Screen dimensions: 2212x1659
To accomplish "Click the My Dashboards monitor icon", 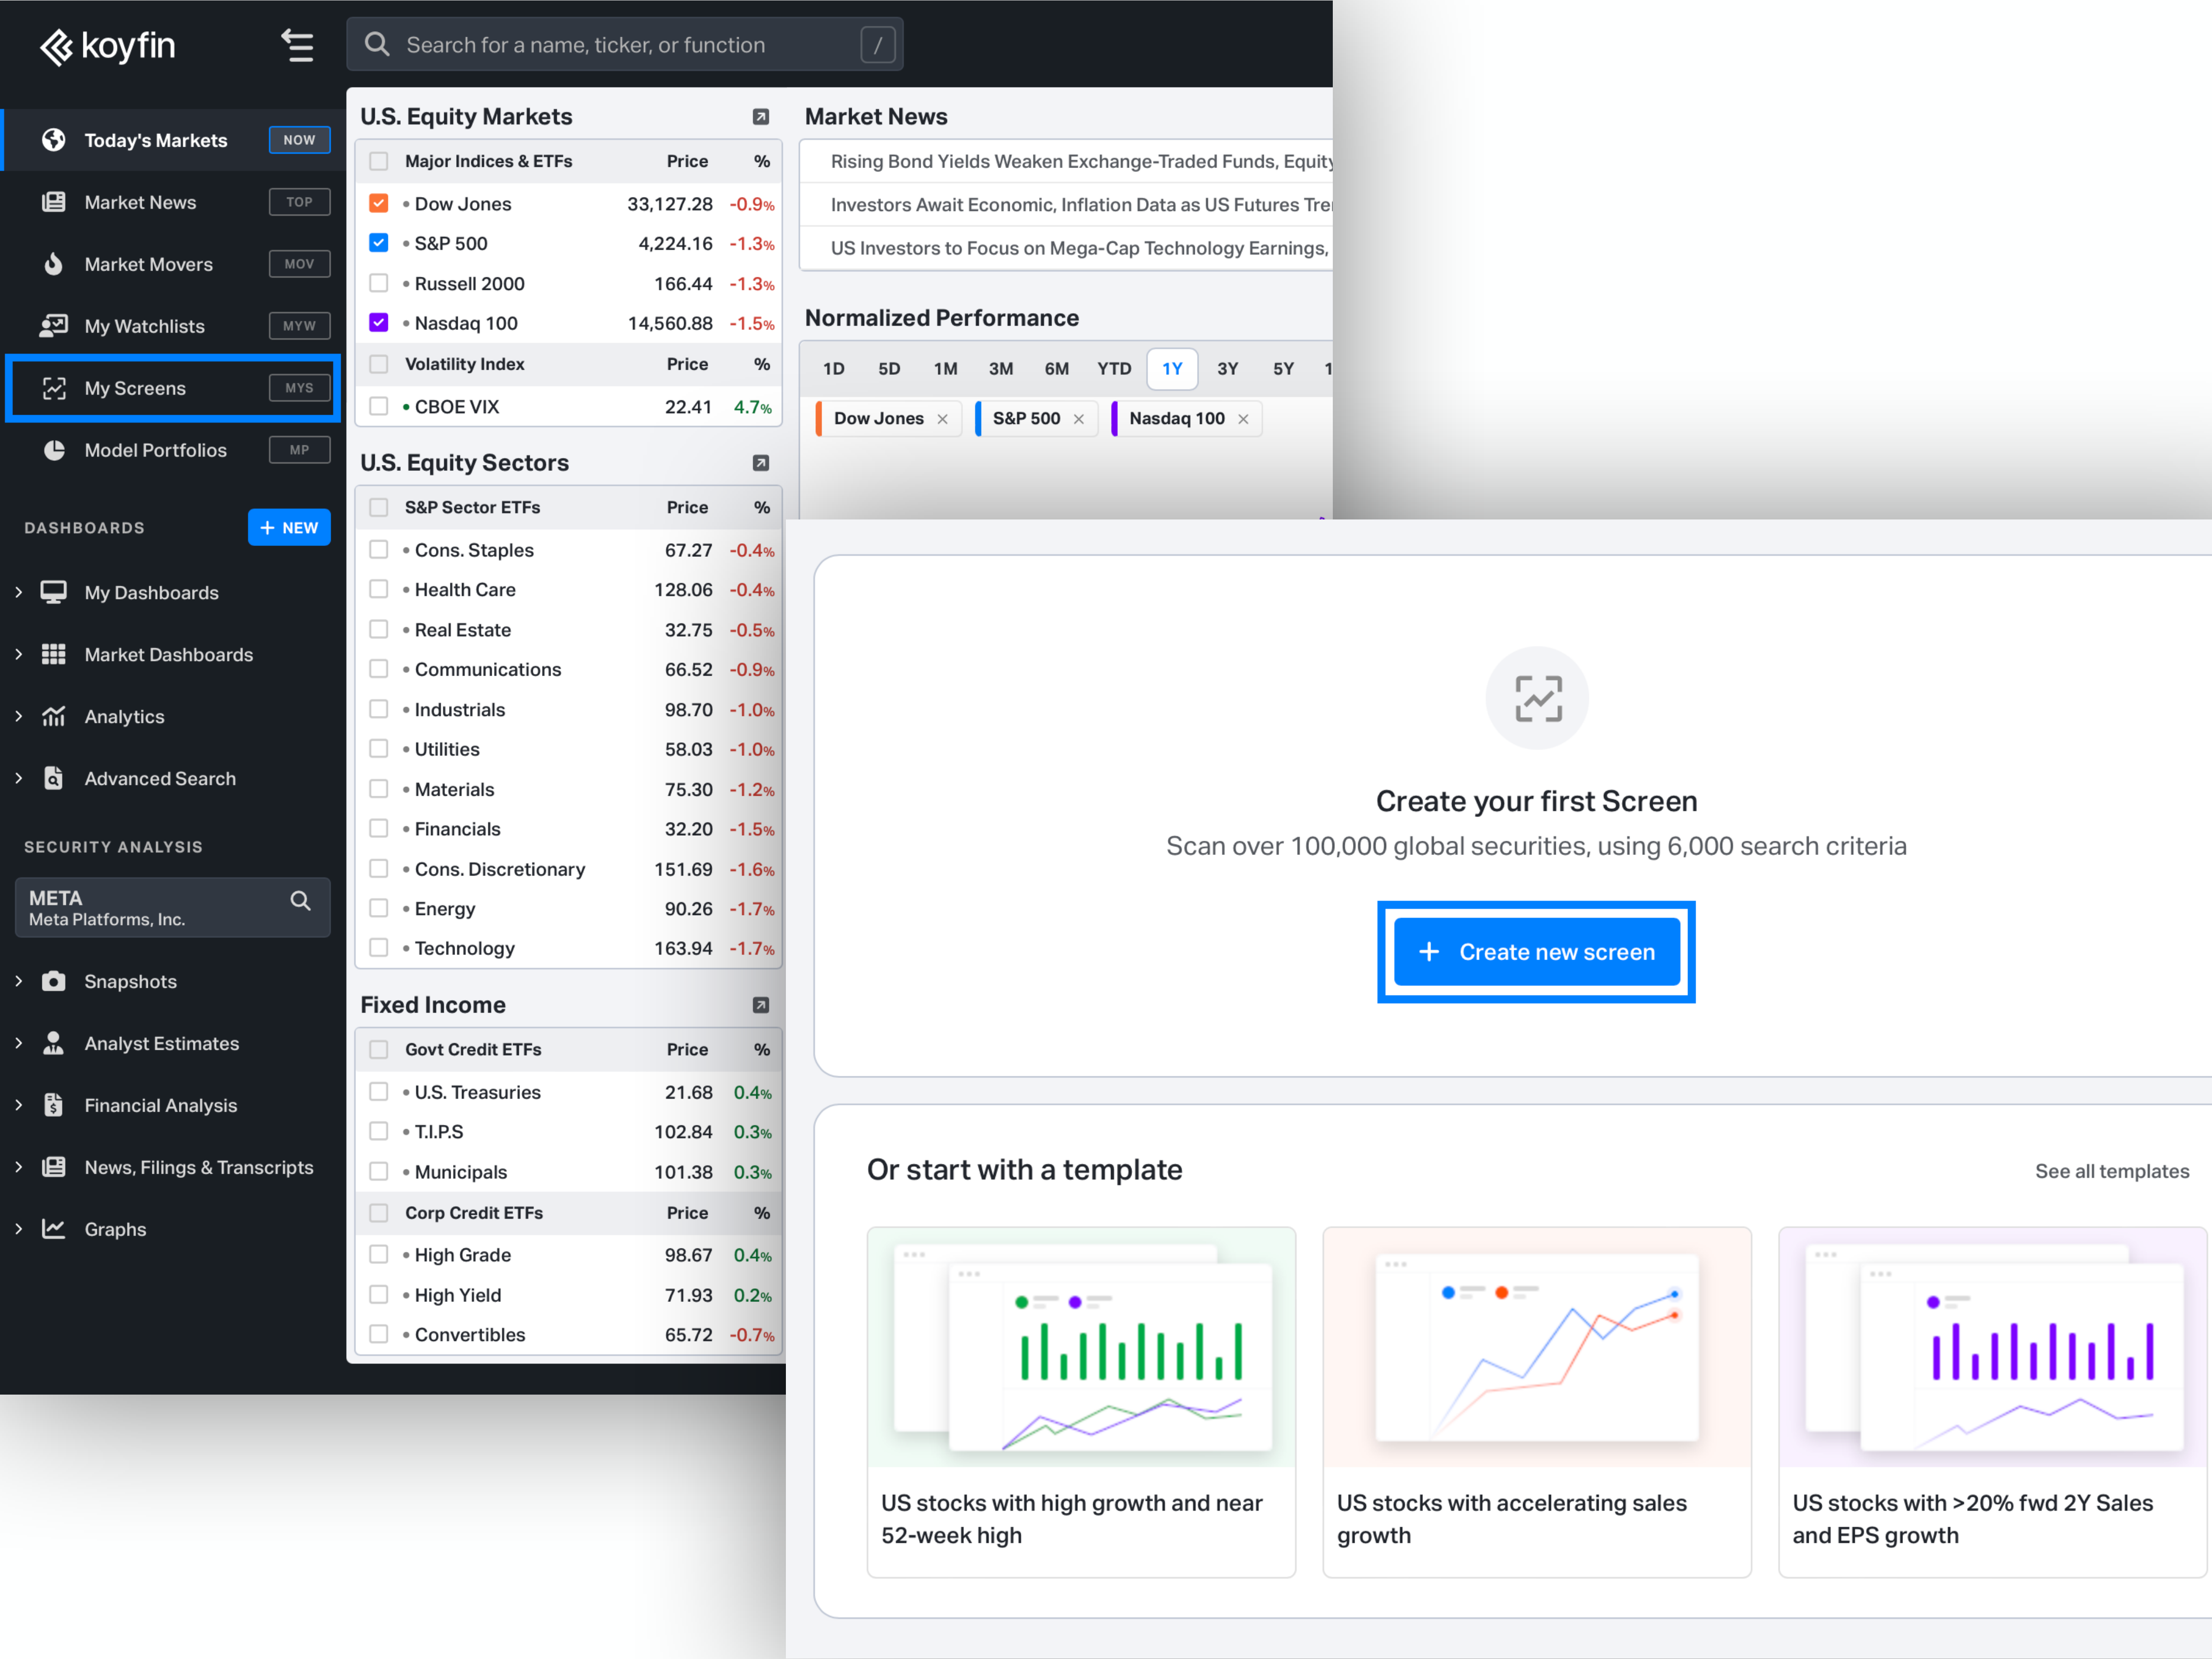I will [x=54, y=592].
